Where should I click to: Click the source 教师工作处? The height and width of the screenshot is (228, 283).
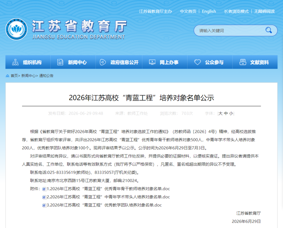coord(138,113)
